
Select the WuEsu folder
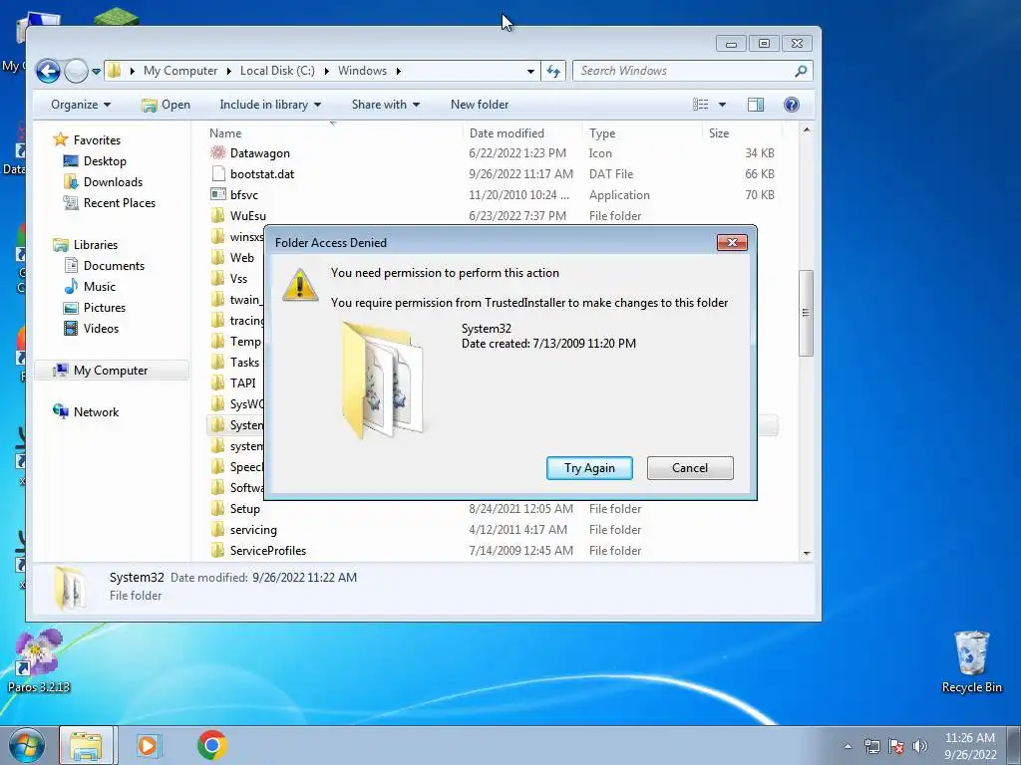click(x=247, y=216)
